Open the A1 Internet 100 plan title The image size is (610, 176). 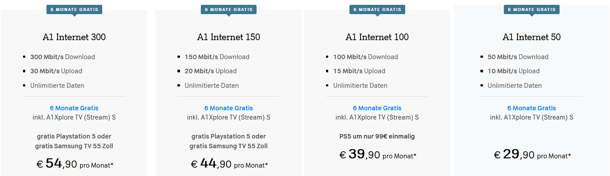pyautogui.click(x=377, y=37)
